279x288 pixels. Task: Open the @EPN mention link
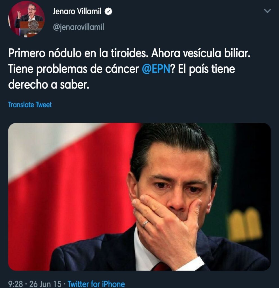click(156, 69)
